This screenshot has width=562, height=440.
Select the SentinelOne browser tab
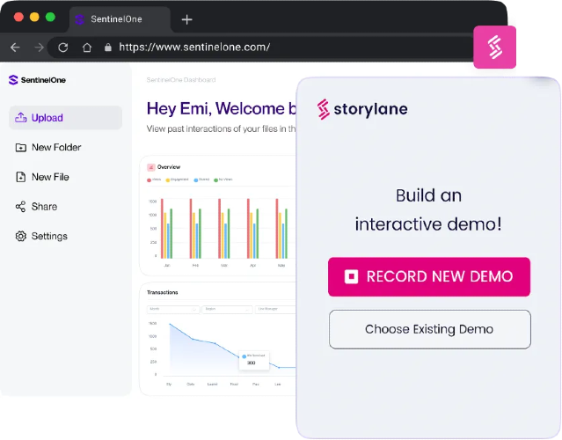point(120,19)
